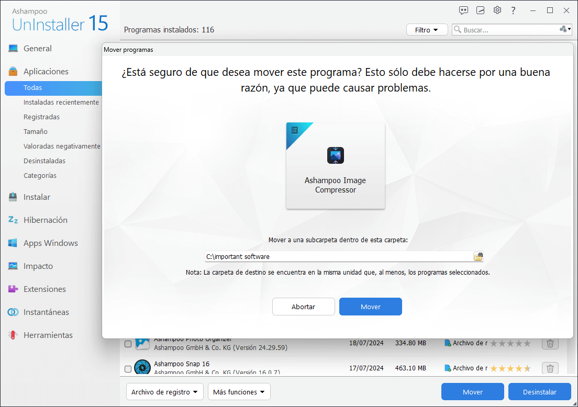Viewport: 578px width, 407px height.
Task: Click the Ashampoo Image Compressor program icon
Action: click(x=336, y=155)
